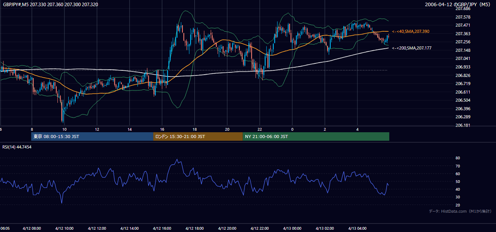Viewport: 496px width, 232px height.
Task: Click the 207.148 price axis label
Action: tap(463, 50)
